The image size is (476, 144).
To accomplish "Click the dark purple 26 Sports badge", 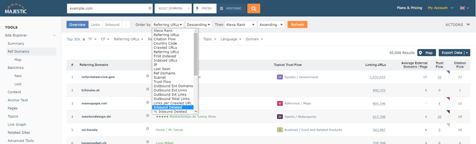I will click(280, 117).
